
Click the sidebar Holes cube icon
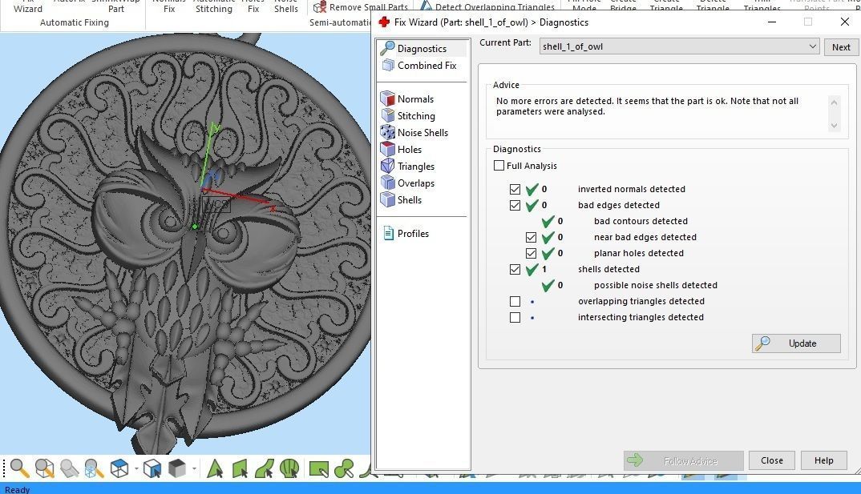pyautogui.click(x=388, y=149)
